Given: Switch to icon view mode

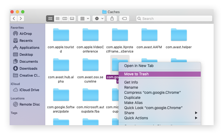Looking at the screenshot, I should pyautogui.click(x=50, y=18).
